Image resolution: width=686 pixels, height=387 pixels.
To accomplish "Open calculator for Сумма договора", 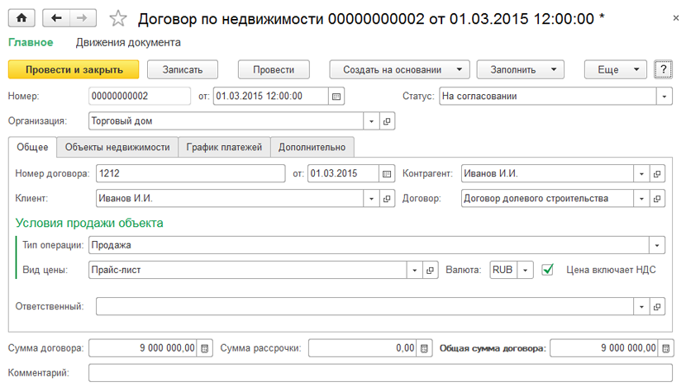I will click(205, 348).
